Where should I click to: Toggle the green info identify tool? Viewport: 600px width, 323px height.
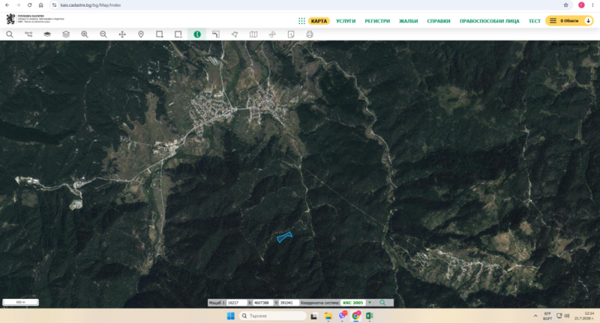tap(197, 34)
